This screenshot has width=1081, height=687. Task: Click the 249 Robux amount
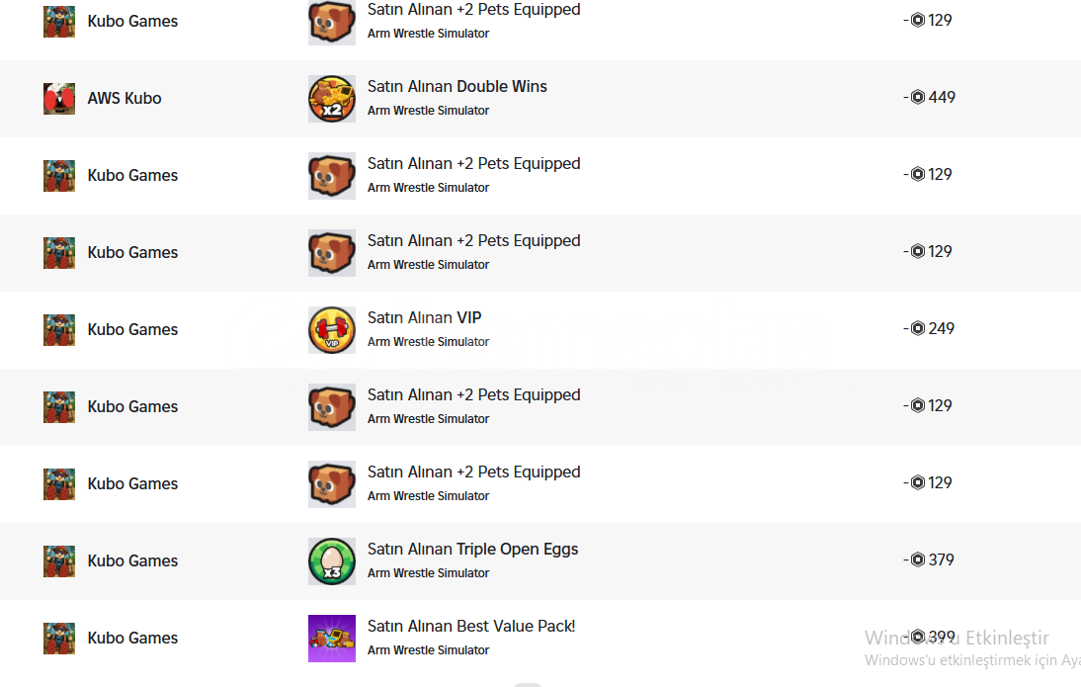941,328
